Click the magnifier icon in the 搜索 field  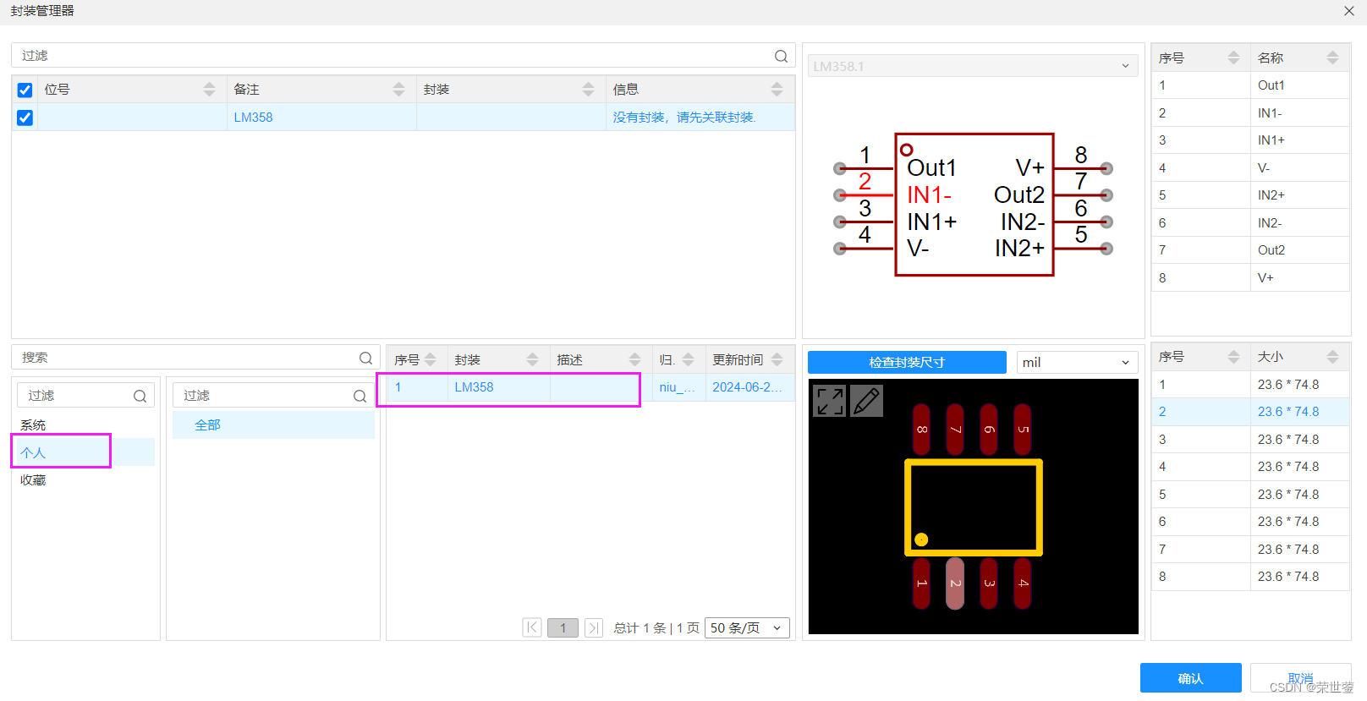click(x=365, y=358)
